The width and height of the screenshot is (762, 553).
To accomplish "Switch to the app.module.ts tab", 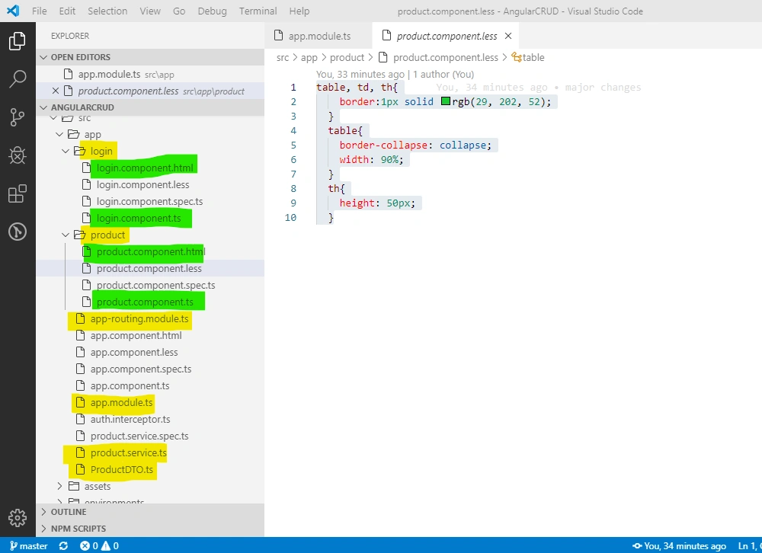I will [319, 36].
